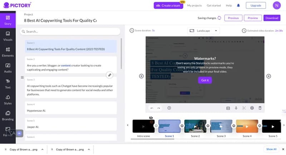Click the highlighted word content
This screenshot has height=155, width=286.
click(x=66, y=66)
